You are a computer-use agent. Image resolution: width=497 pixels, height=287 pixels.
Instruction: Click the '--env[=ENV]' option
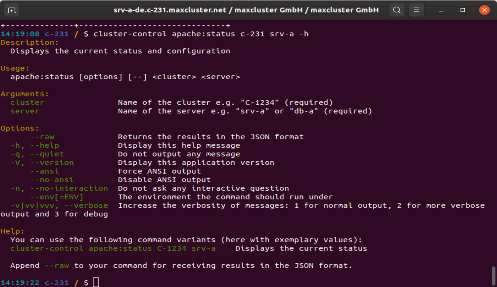(x=57, y=197)
